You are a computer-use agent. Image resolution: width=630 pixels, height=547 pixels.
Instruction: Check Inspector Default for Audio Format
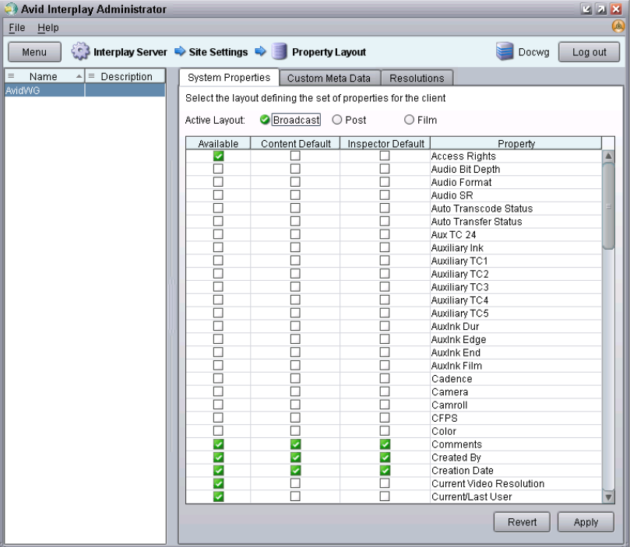385,182
